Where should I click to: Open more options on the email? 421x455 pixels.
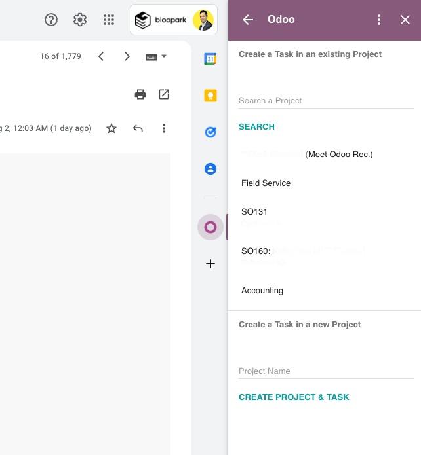pos(164,128)
